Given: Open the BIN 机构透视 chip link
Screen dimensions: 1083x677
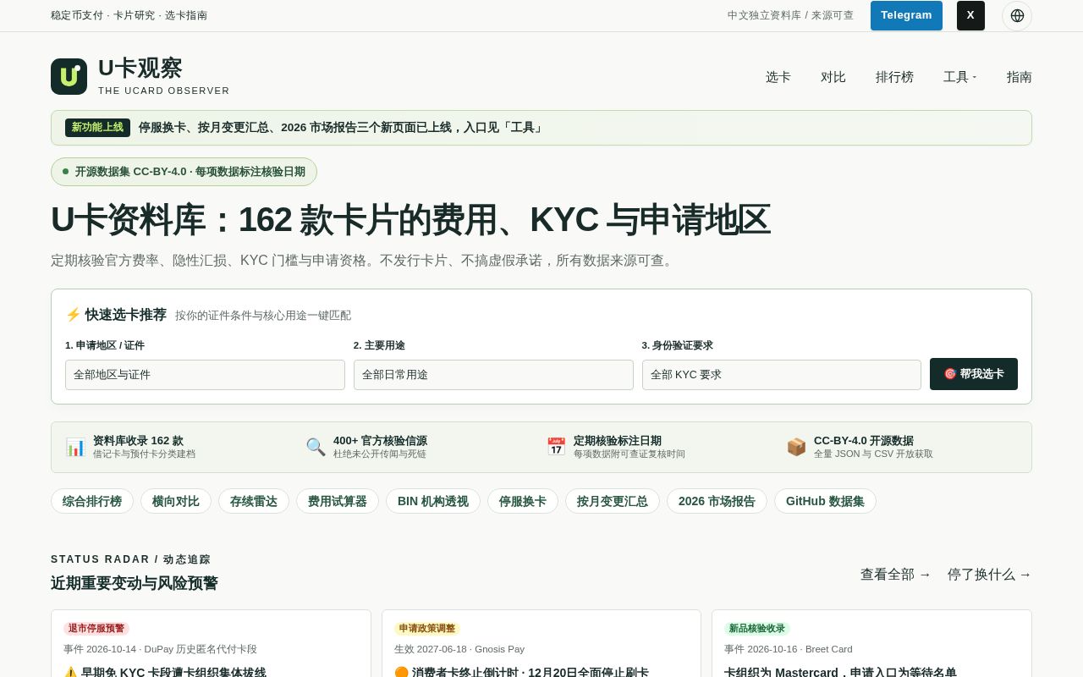Looking at the screenshot, I should [433, 501].
